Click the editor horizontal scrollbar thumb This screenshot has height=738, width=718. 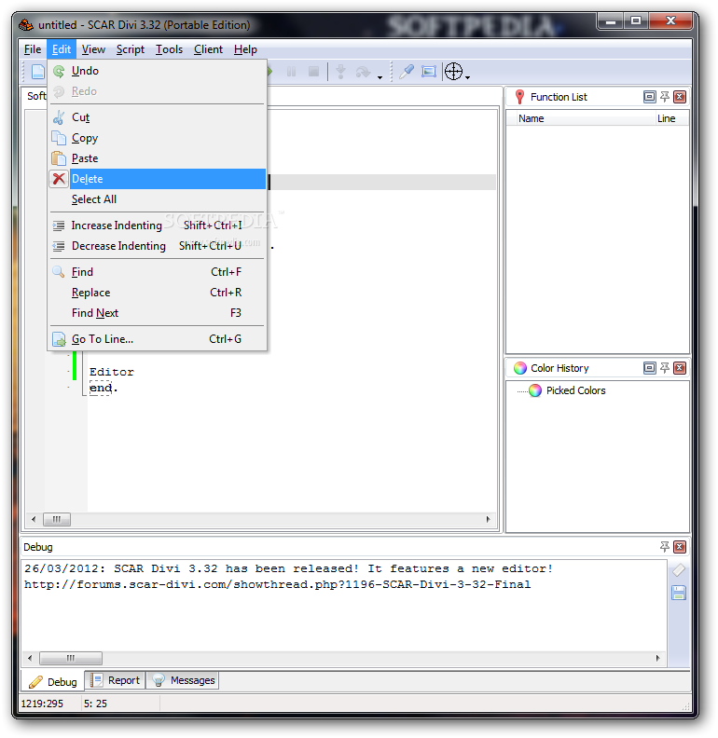coord(57,520)
